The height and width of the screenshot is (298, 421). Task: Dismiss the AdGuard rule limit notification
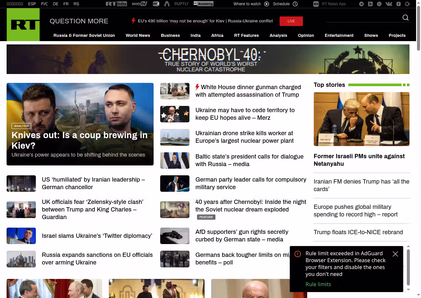click(395, 254)
